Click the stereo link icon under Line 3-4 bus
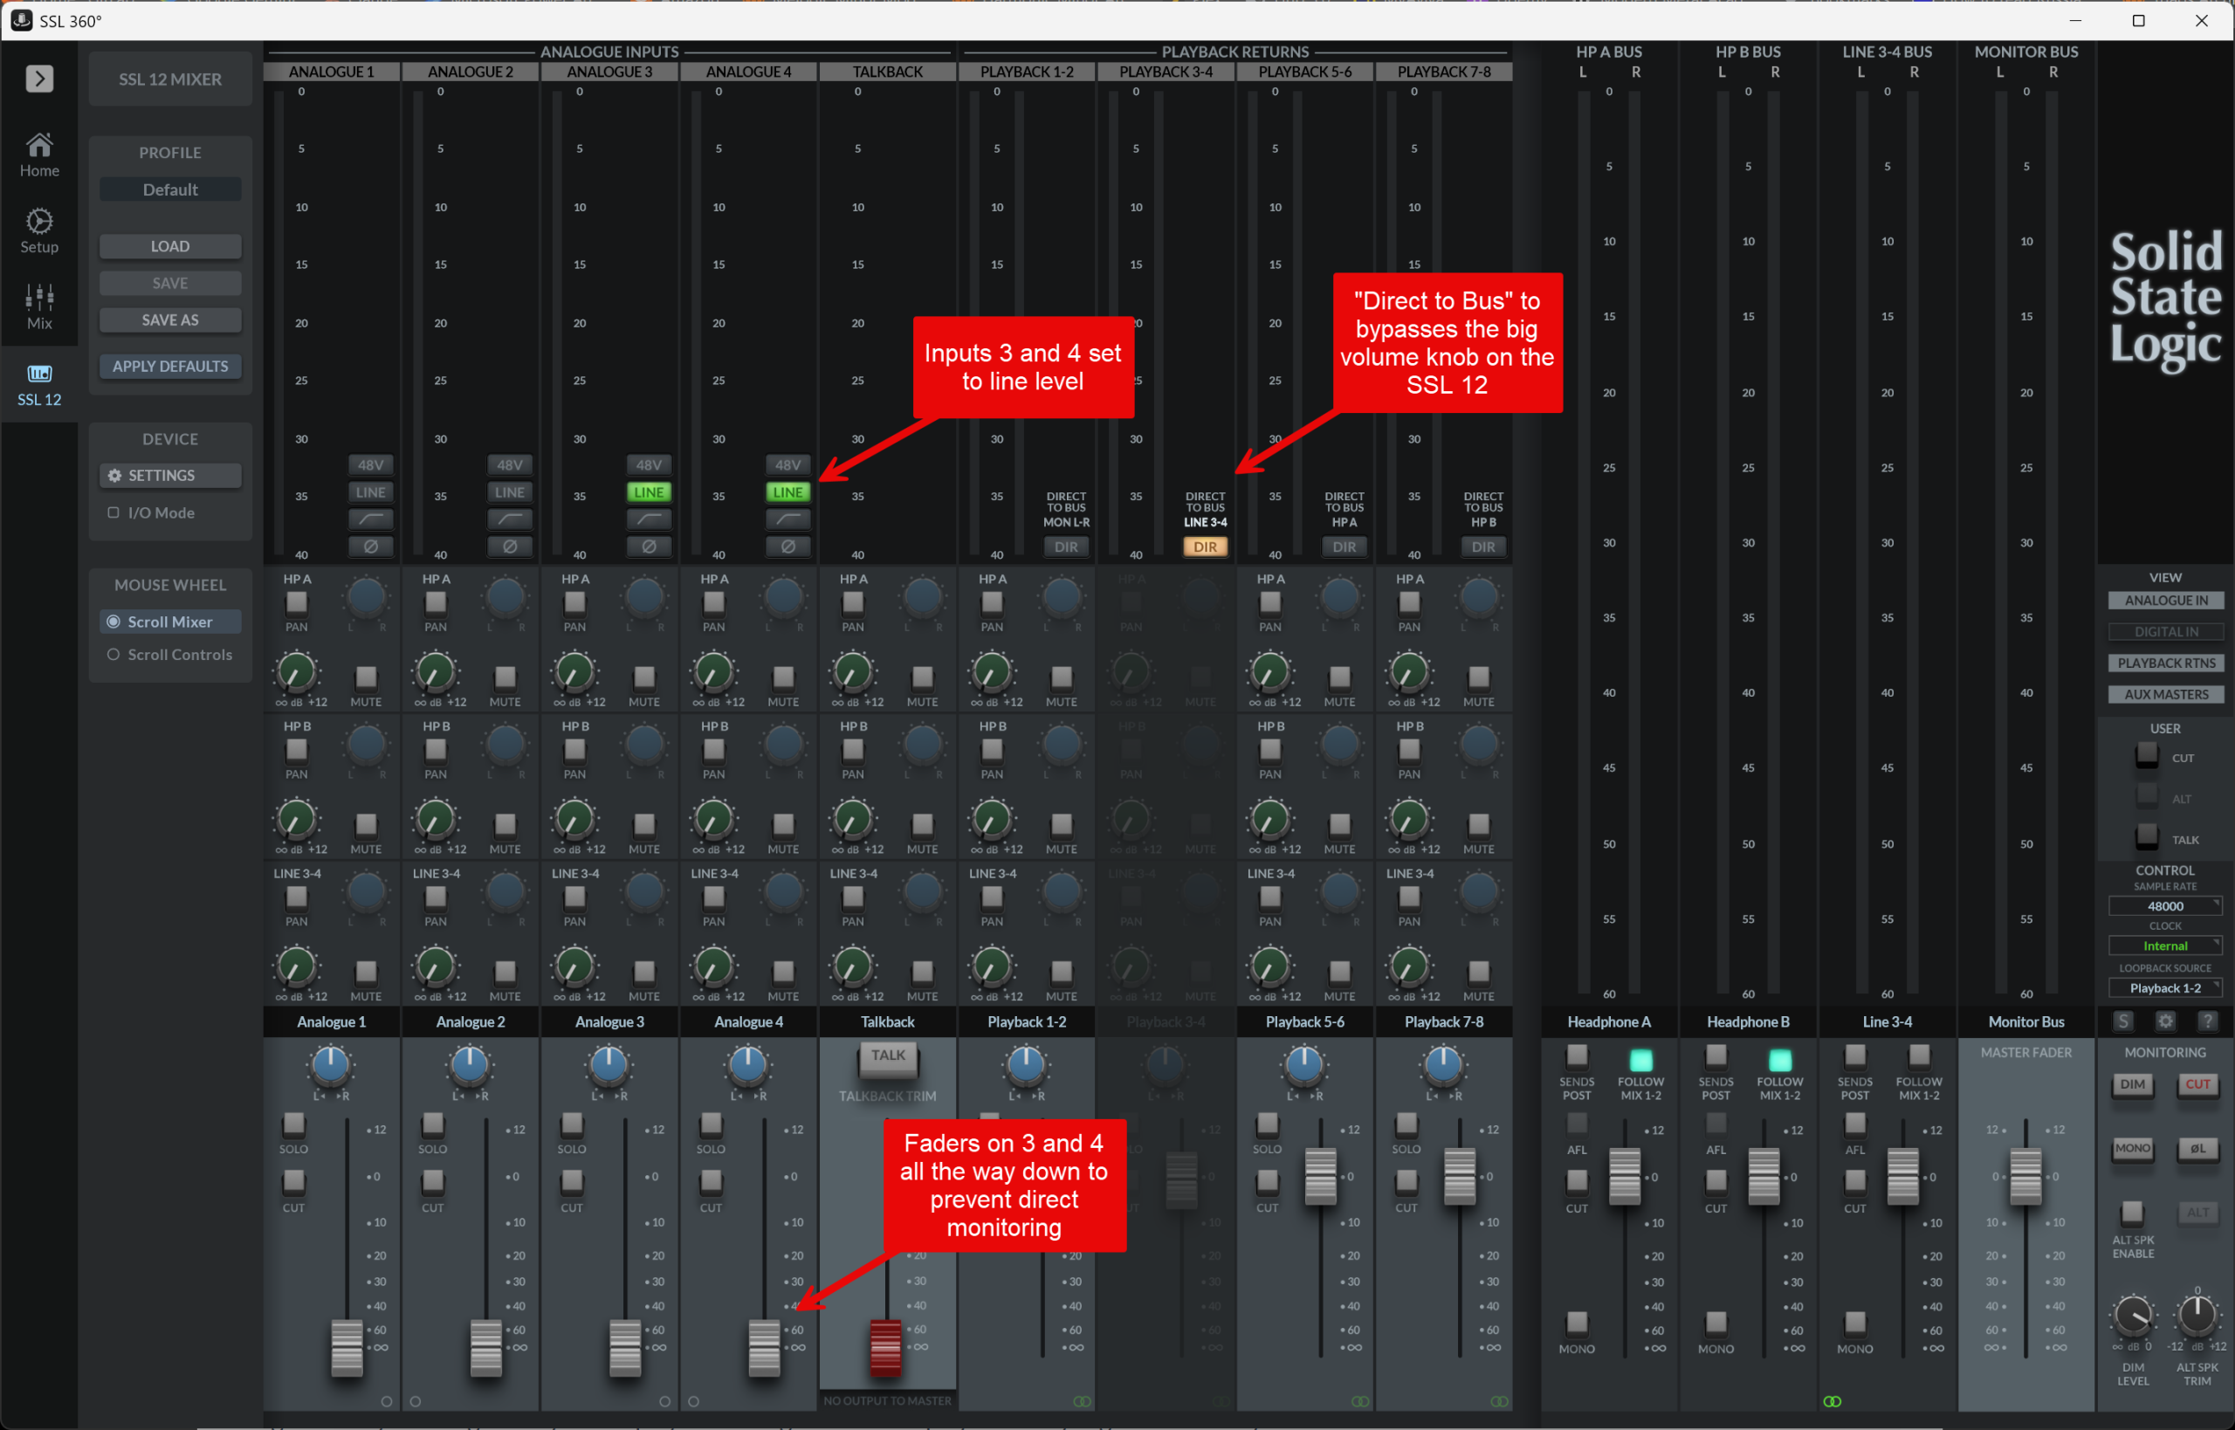This screenshot has height=1430, width=2235. [x=1832, y=1401]
